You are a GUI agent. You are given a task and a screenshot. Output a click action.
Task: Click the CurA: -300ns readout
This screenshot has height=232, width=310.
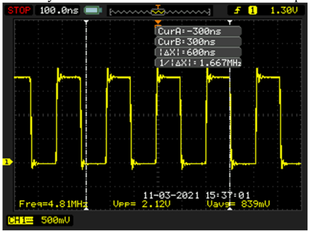point(198,32)
